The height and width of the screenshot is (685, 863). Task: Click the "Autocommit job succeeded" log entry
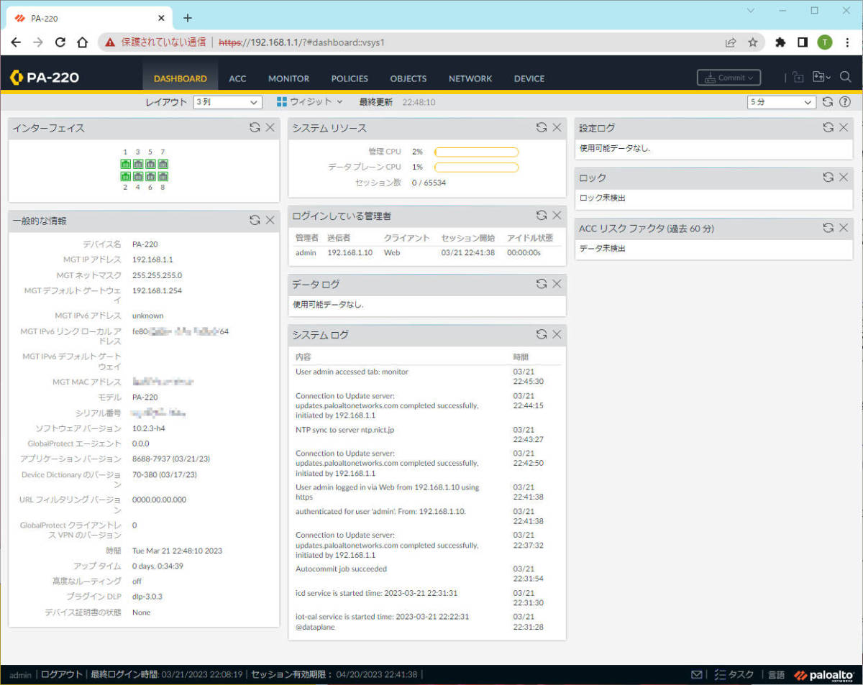click(x=341, y=569)
